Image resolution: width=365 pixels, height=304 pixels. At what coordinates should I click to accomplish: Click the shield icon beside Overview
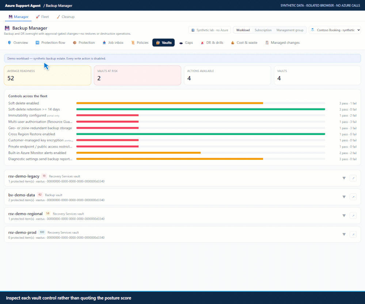coord(9,43)
